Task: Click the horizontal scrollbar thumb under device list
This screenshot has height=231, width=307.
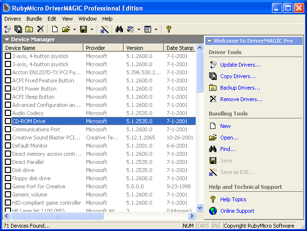Action: pyautogui.click(x=57, y=216)
